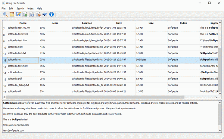Select the softpedia.txt name cell
The image size is (224, 139).
pos(23,60)
